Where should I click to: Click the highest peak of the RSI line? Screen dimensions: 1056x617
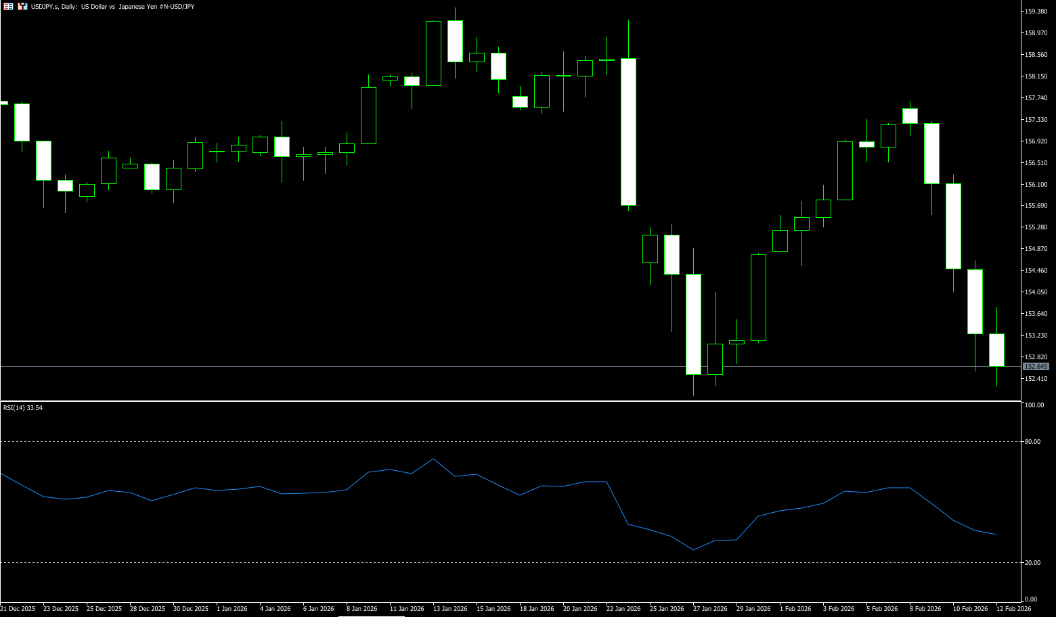pos(433,459)
